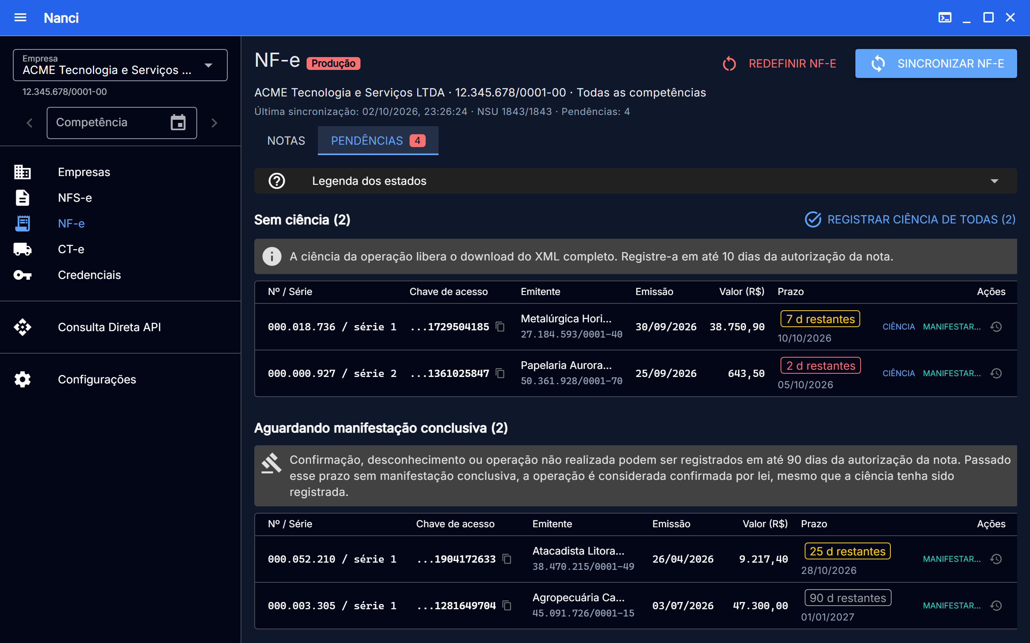The height and width of the screenshot is (643, 1030).
Task: View history for note 000.052.210
Action: point(996,559)
